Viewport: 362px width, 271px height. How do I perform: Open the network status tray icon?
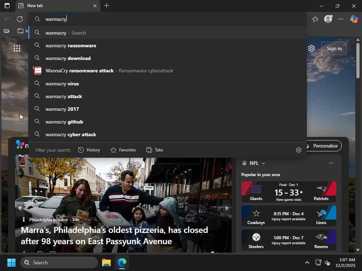coord(319,263)
